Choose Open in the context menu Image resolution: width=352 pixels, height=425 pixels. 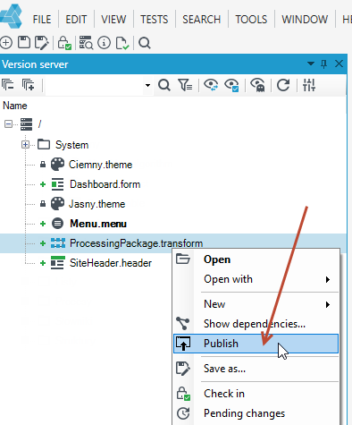pyautogui.click(x=256, y=259)
